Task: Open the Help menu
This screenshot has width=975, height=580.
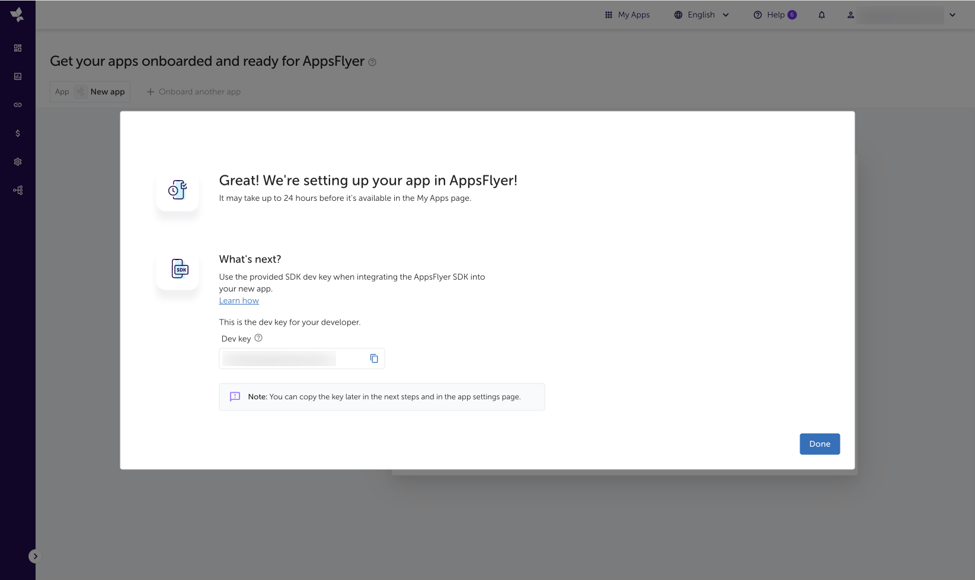Action: click(x=775, y=15)
